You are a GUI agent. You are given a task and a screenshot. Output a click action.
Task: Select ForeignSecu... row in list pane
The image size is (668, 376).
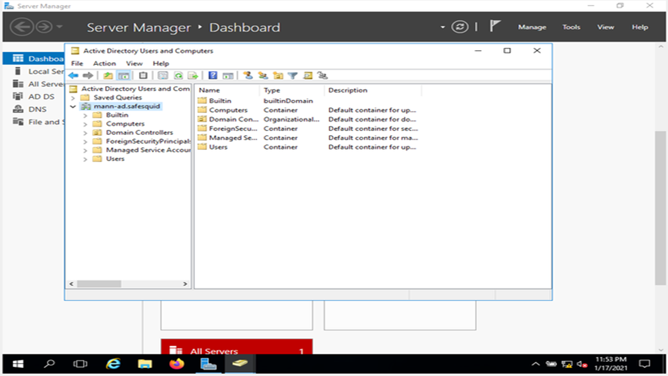pos(308,128)
